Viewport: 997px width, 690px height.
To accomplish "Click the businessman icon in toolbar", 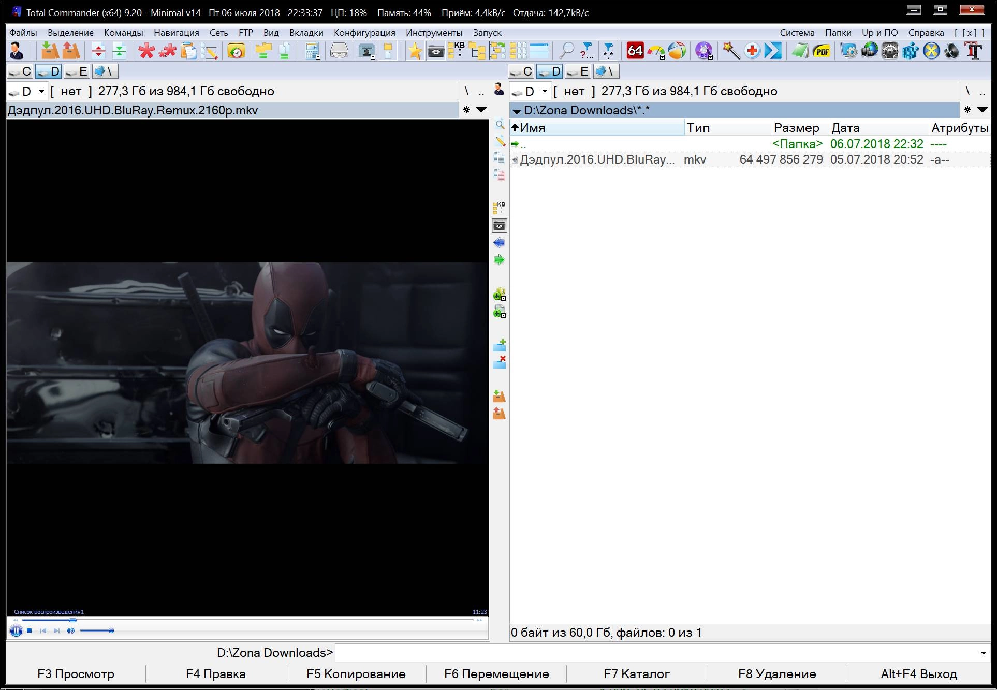I will 17,51.
